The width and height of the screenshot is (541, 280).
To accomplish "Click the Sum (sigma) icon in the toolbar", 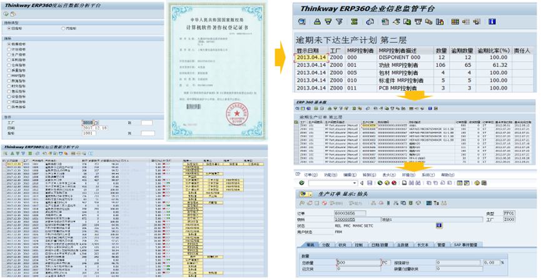I will click(355, 22).
